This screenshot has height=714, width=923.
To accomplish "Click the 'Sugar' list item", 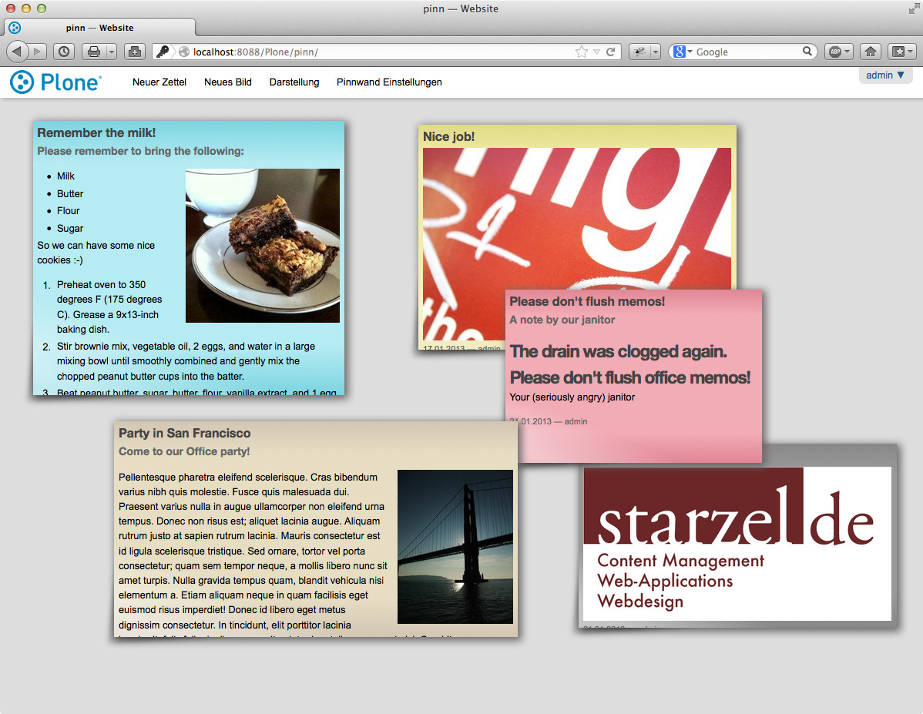I will [70, 229].
